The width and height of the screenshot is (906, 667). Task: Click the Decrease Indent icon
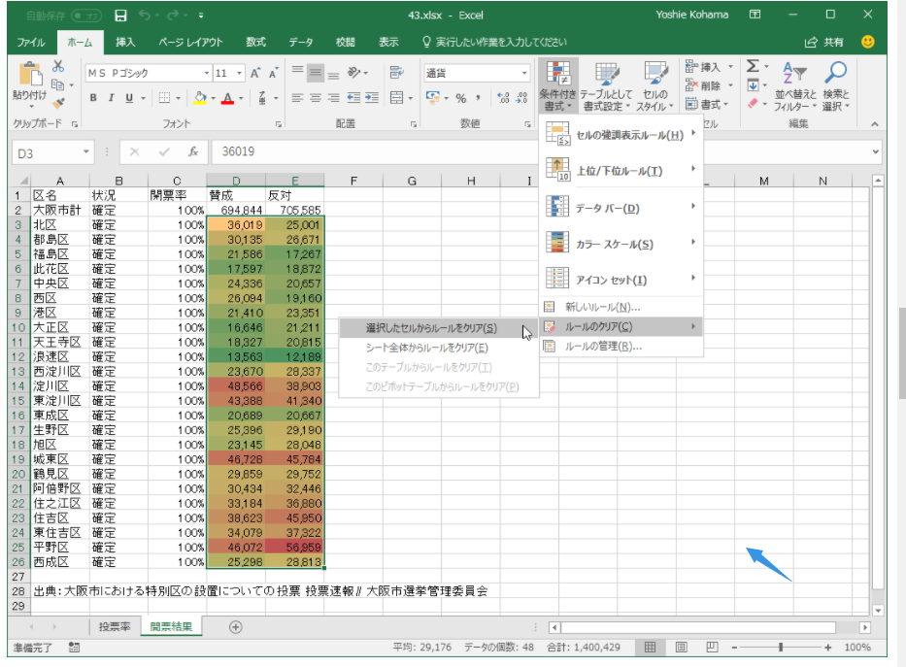click(354, 98)
